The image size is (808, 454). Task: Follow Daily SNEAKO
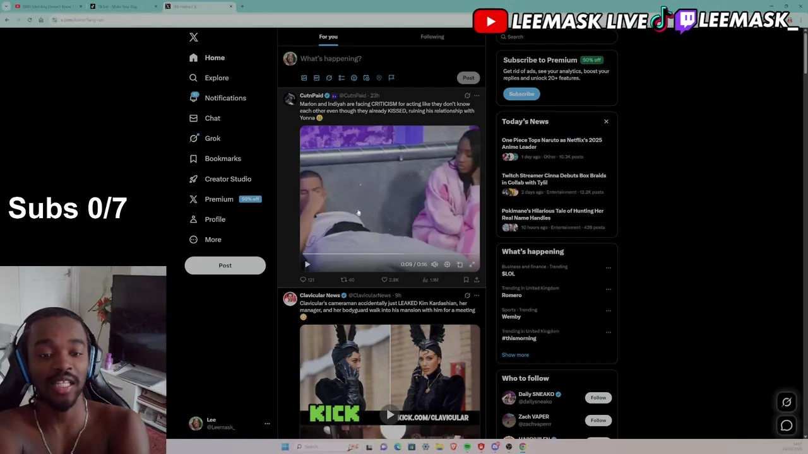click(x=598, y=398)
